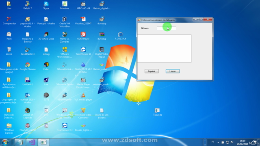Select the Lixeira recycle bin icon
Viewport: 260px width, 146px height.
click(9, 51)
